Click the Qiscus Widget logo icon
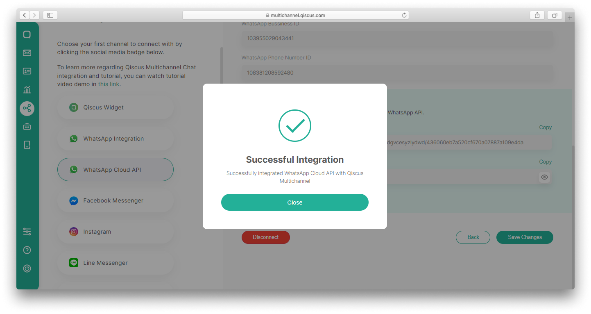This screenshot has height=314, width=591. coord(74,107)
